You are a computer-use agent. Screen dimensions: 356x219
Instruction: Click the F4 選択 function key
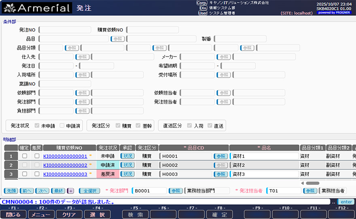[x=97, y=215]
